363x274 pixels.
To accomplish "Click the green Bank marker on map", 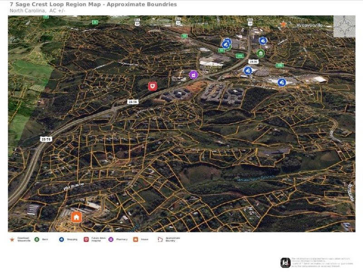I will [x=260, y=53].
